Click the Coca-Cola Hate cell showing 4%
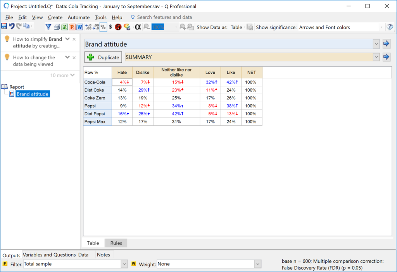This screenshot has width=397, height=272. coord(122,82)
